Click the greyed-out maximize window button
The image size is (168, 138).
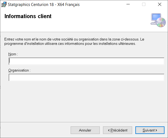pyautogui.click(x=144, y=4)
